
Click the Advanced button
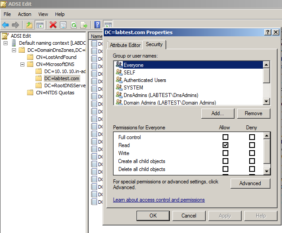pos(250,183)
